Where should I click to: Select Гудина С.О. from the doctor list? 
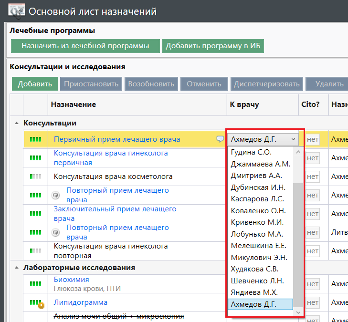click(251, 152)
